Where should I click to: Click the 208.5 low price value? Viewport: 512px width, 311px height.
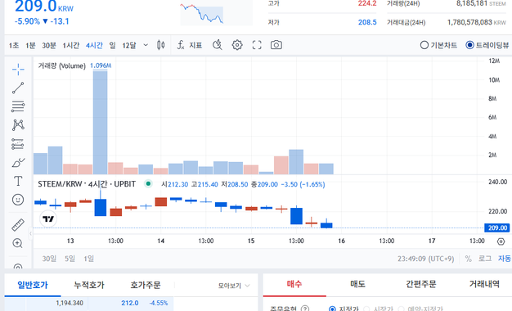coord(367,22)
